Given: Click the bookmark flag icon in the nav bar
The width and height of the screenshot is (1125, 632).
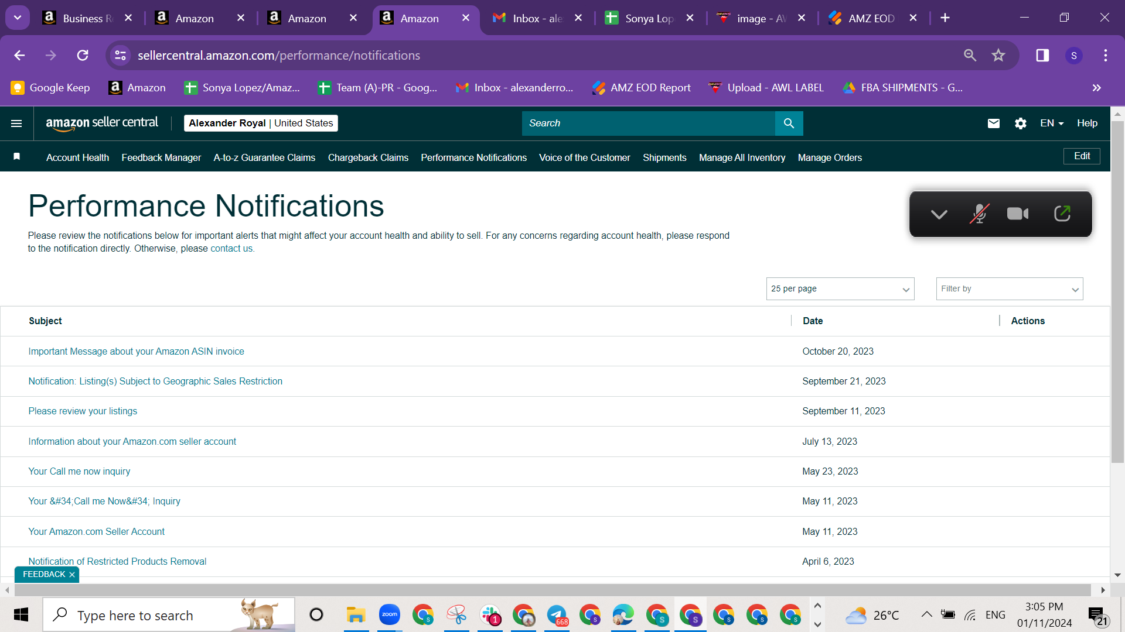Looking at the screenshot, I should [x=17, y=156].
